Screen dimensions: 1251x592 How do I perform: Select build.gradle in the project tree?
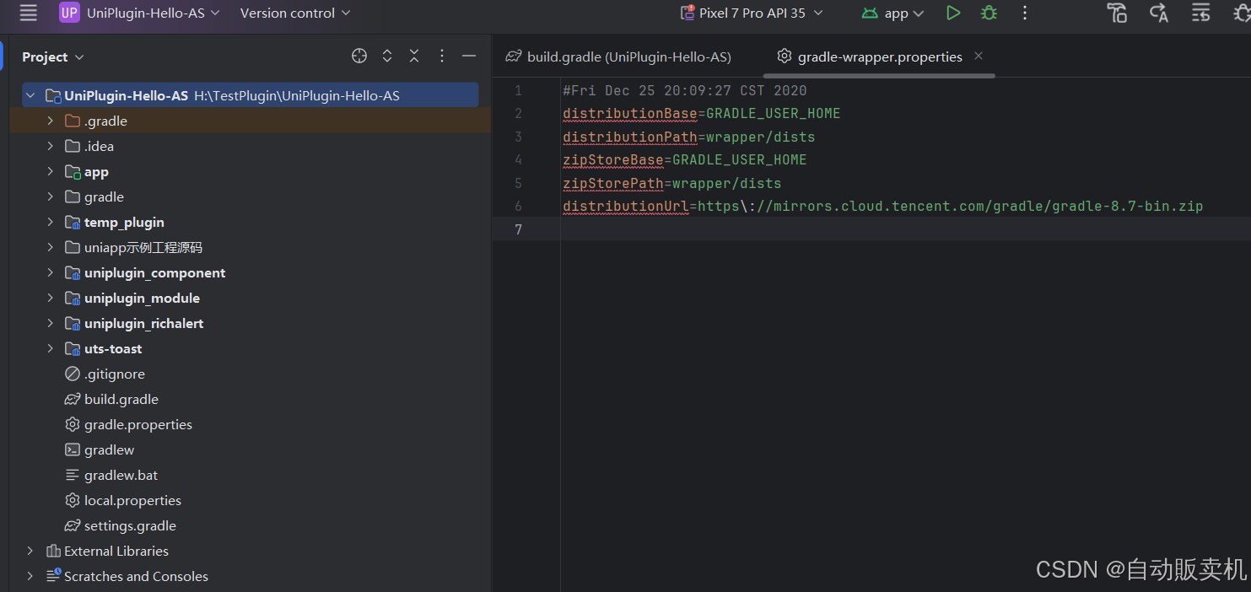(121, 399)
